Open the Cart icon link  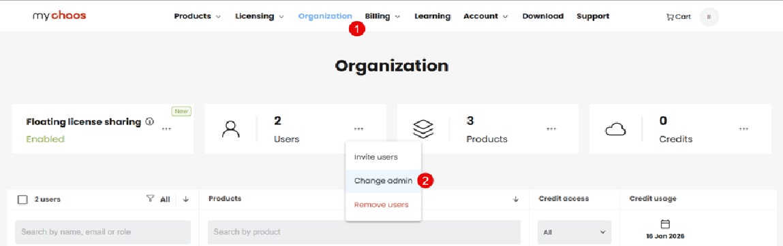679,16
